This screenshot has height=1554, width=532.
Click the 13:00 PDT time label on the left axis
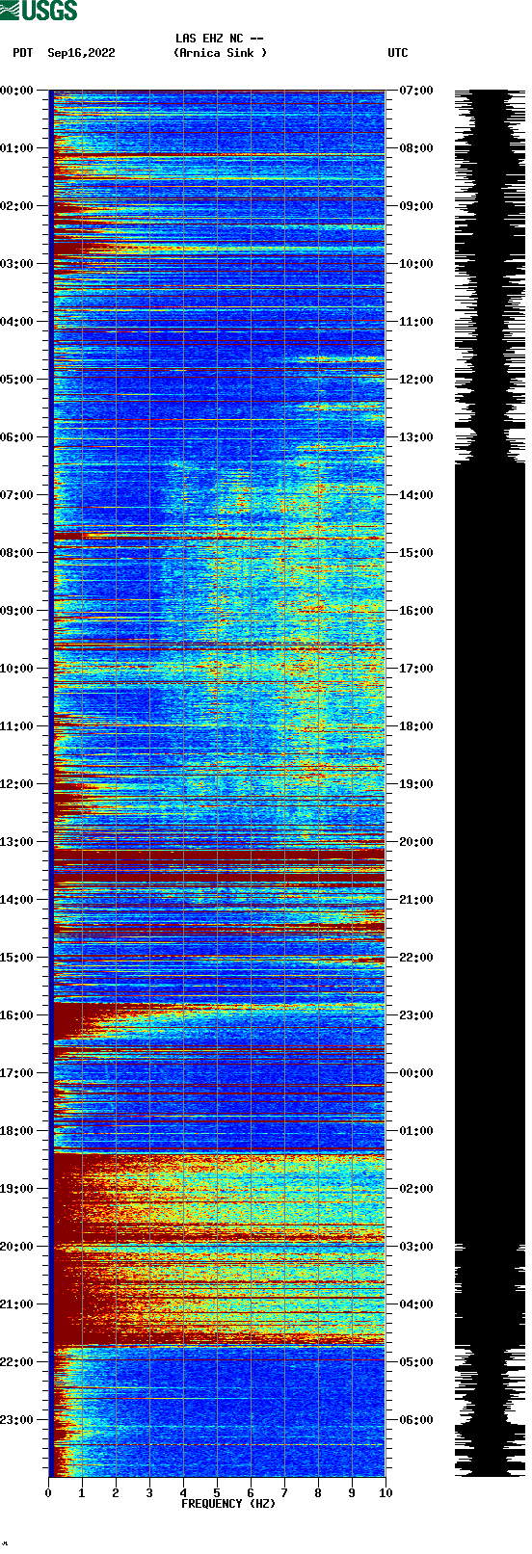click(x=16, y=842)
